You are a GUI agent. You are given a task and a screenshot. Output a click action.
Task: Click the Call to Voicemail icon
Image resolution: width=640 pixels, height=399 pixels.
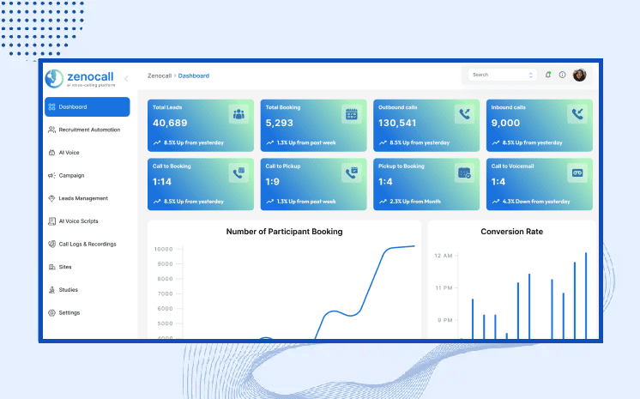coord(577,172)
